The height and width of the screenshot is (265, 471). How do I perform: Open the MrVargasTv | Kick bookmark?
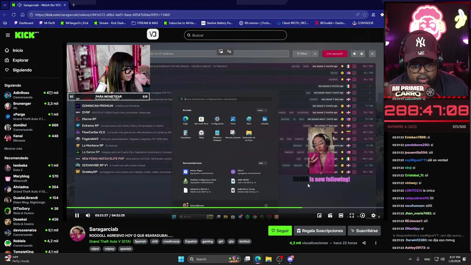click(x=74, y=23)
